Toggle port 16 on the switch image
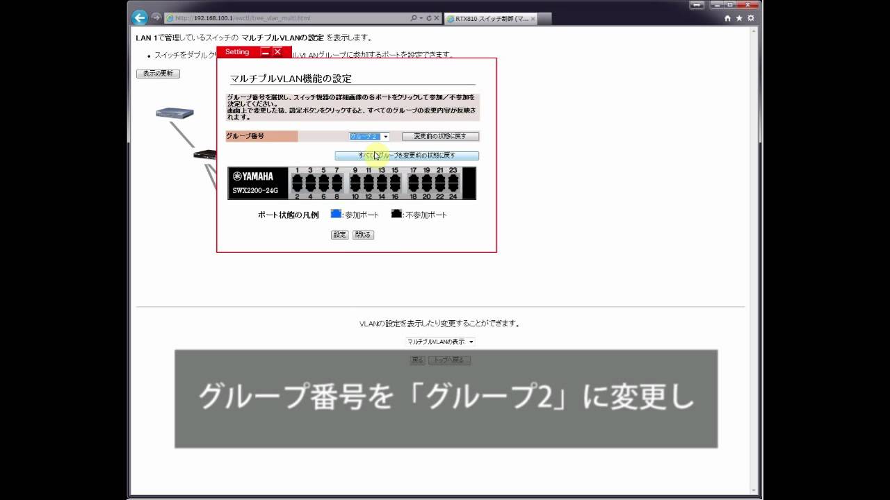The image size is (890, 500). pos(395,187)
